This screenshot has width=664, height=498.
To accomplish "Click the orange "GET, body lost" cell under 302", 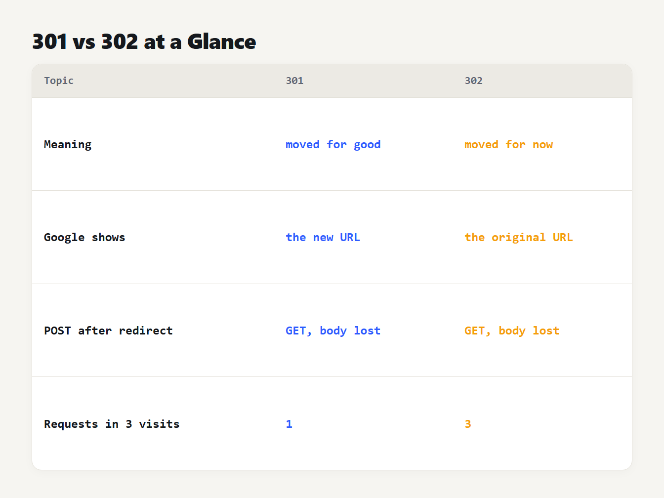I will click(512, 331).
